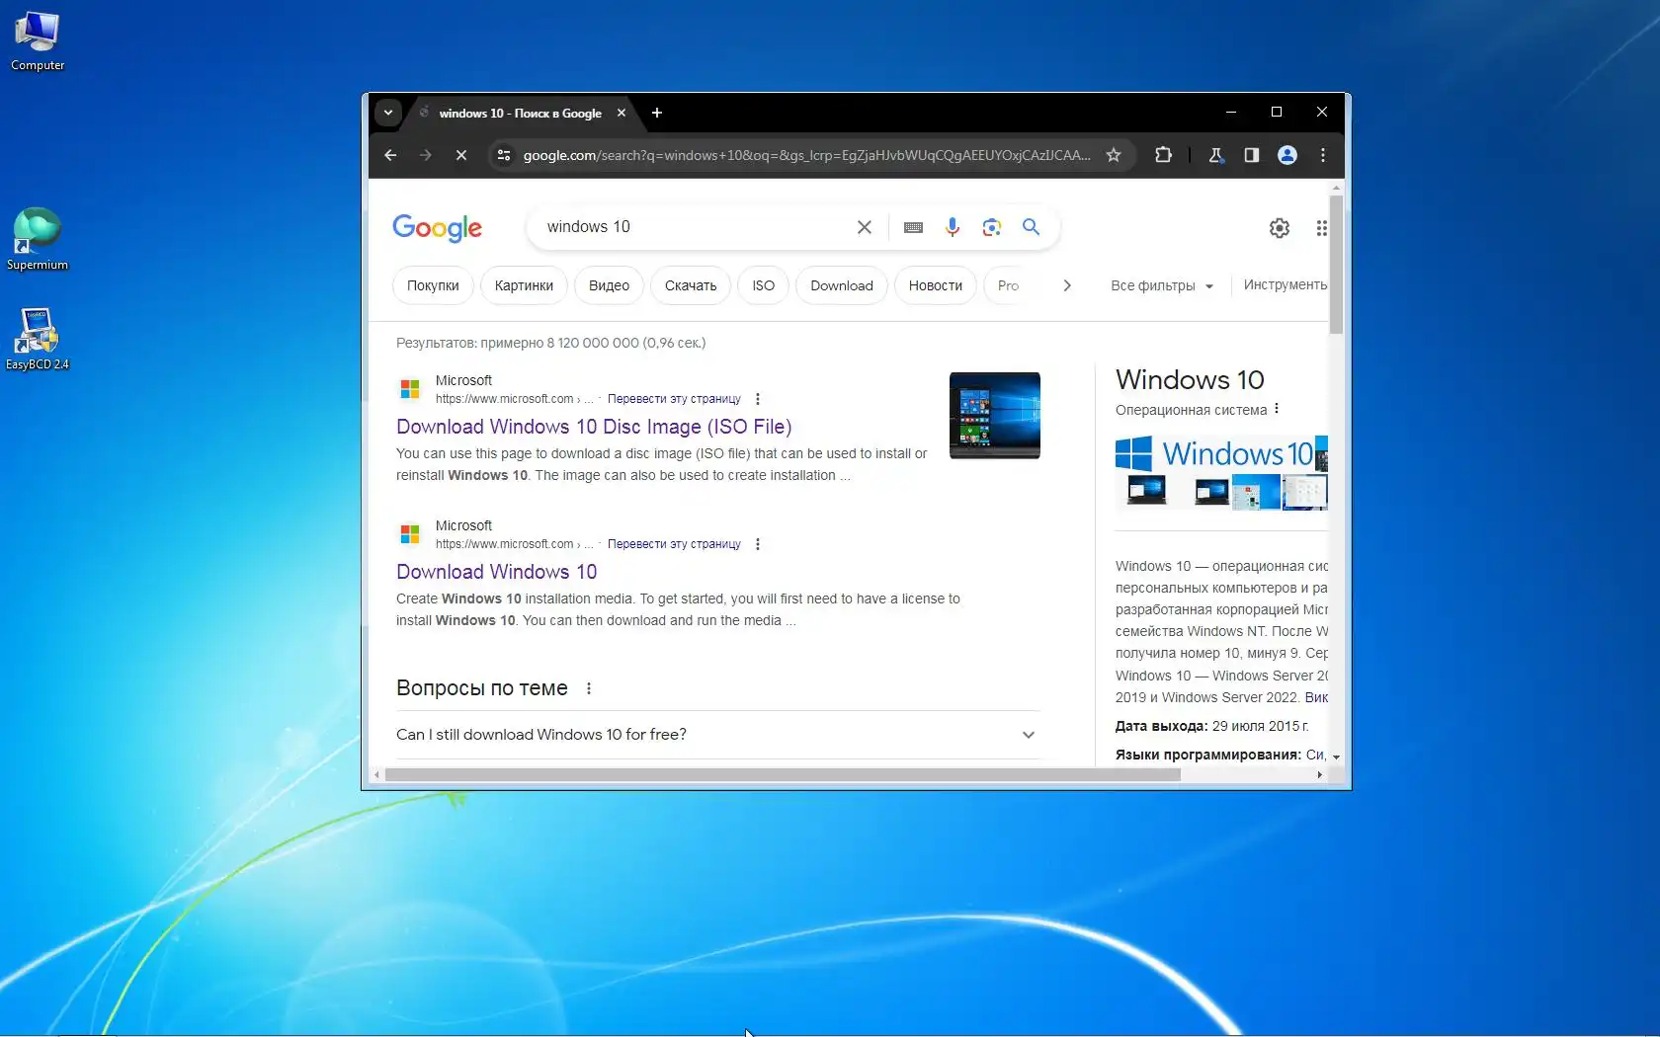Open Chrome Labs flask icon
The height and width of the screenshot is (1037, 1660).
pyautogui.click(x=1216, y=155)
